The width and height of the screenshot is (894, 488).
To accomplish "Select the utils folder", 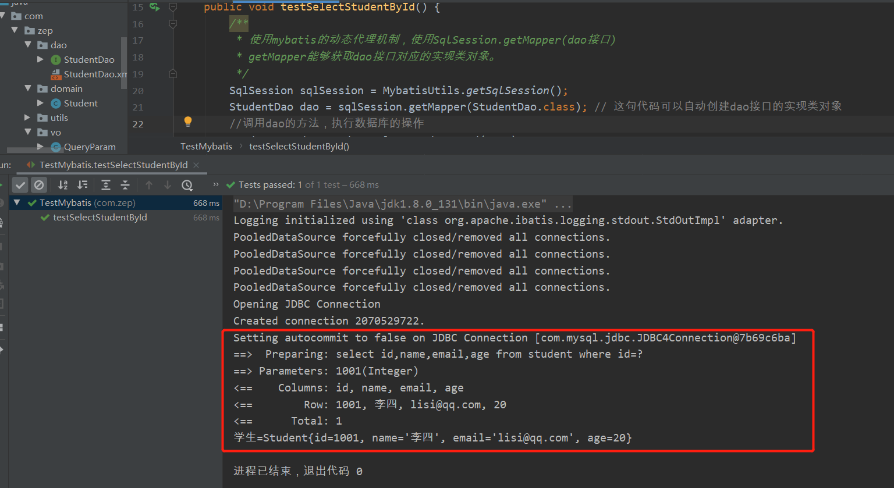I will click(x=59, y=117).
